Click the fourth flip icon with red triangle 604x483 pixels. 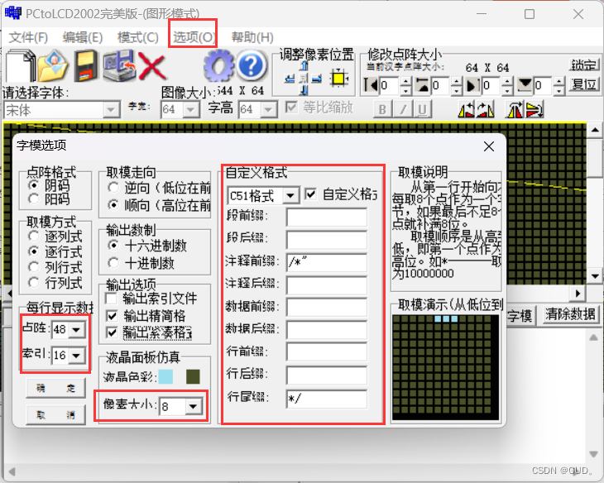click(534, 110)
